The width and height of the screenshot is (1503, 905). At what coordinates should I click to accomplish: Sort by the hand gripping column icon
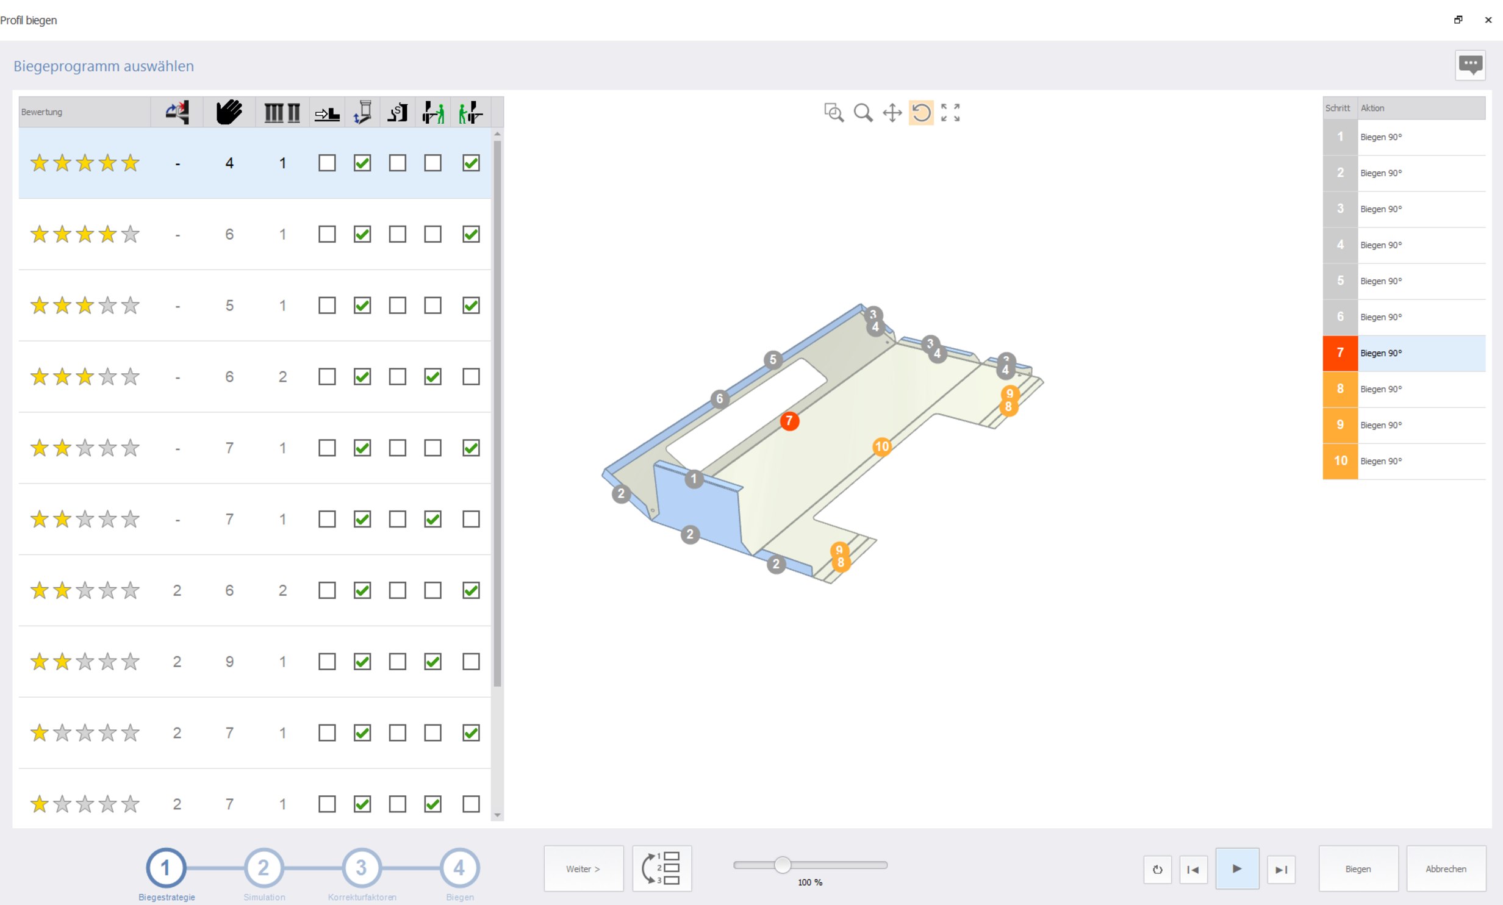pyautogui.click(x=229, y=112)
